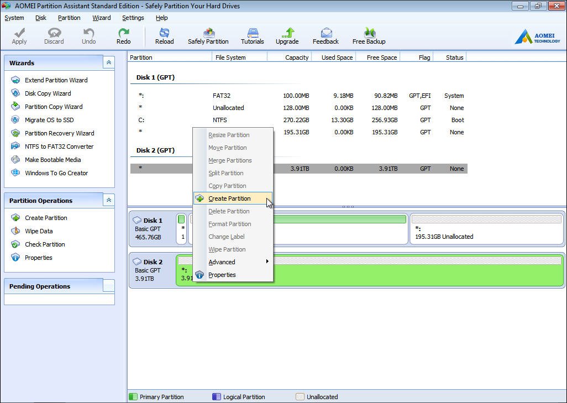Click Check Partition in sidebar

pos(45,244)
